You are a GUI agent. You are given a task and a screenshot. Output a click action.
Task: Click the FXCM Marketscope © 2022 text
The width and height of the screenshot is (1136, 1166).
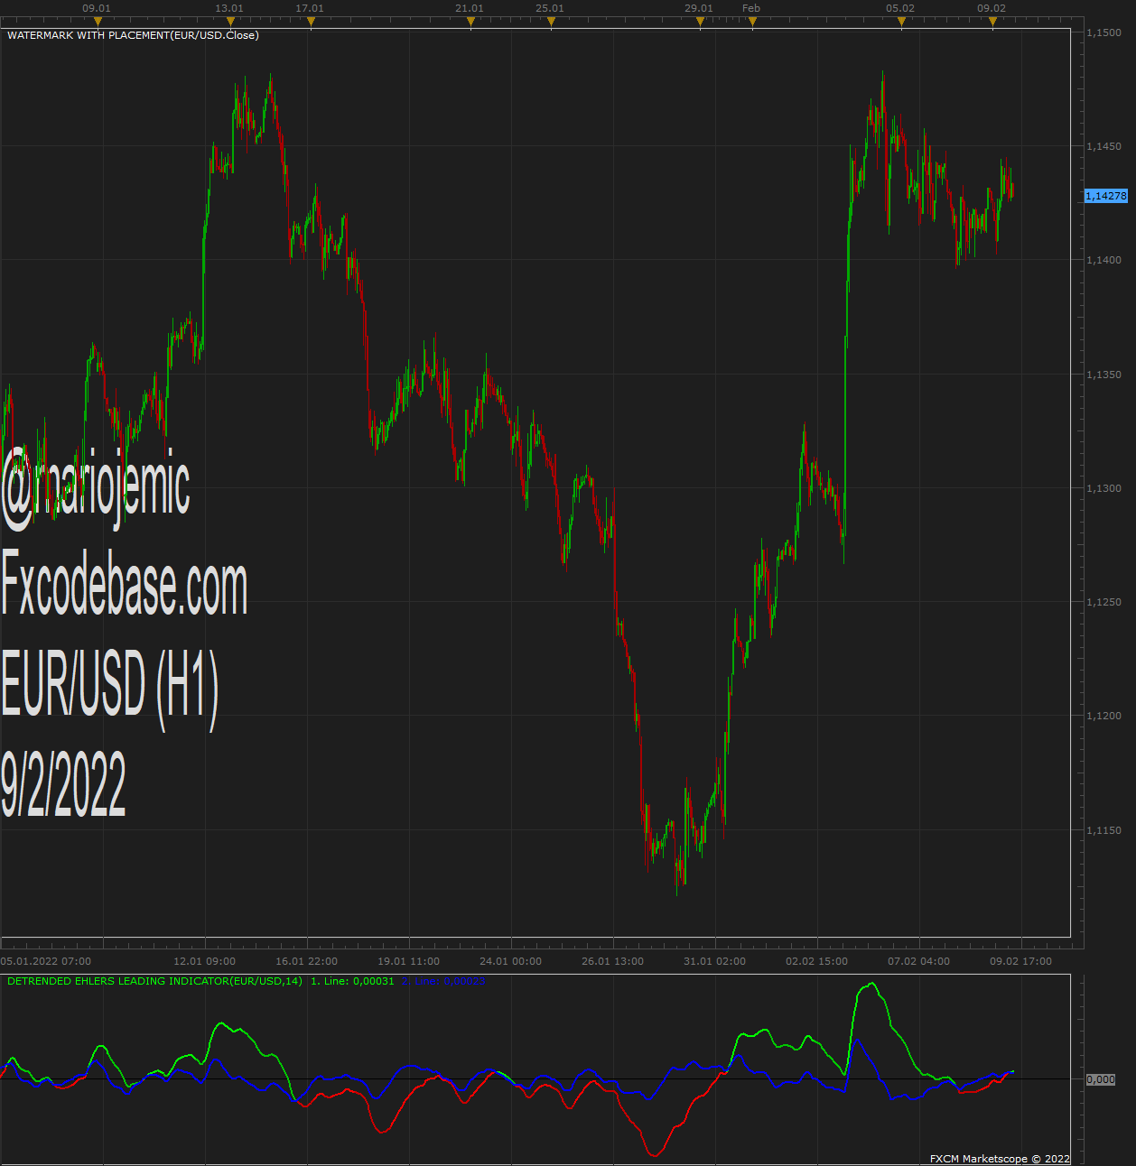click(x=1000, y=1159)
